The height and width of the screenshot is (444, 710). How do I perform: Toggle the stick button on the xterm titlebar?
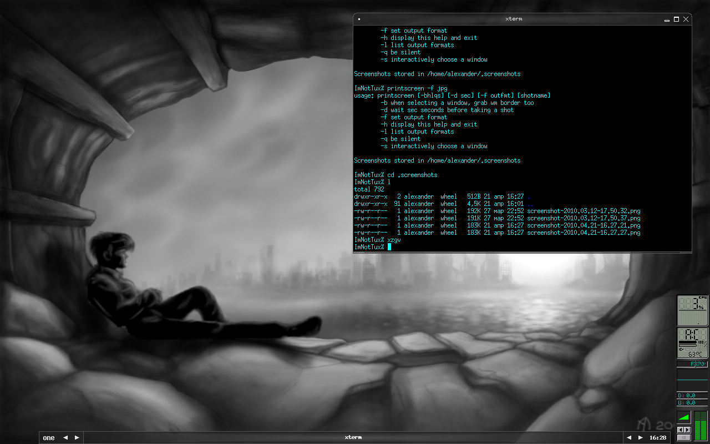click(359, 19)
